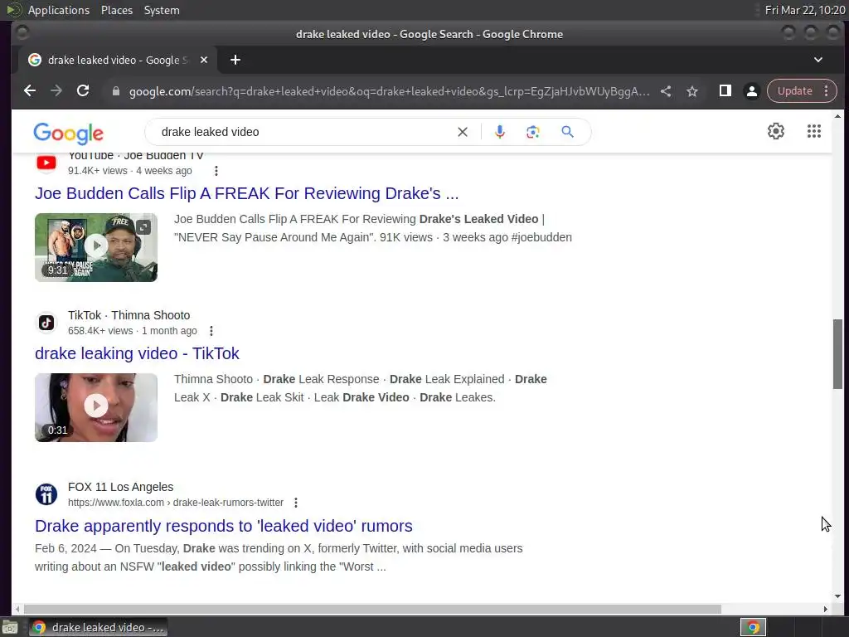Viewport: 849px width, 637px height.
Task: Open the Applications menu
Action: point(59,10)
